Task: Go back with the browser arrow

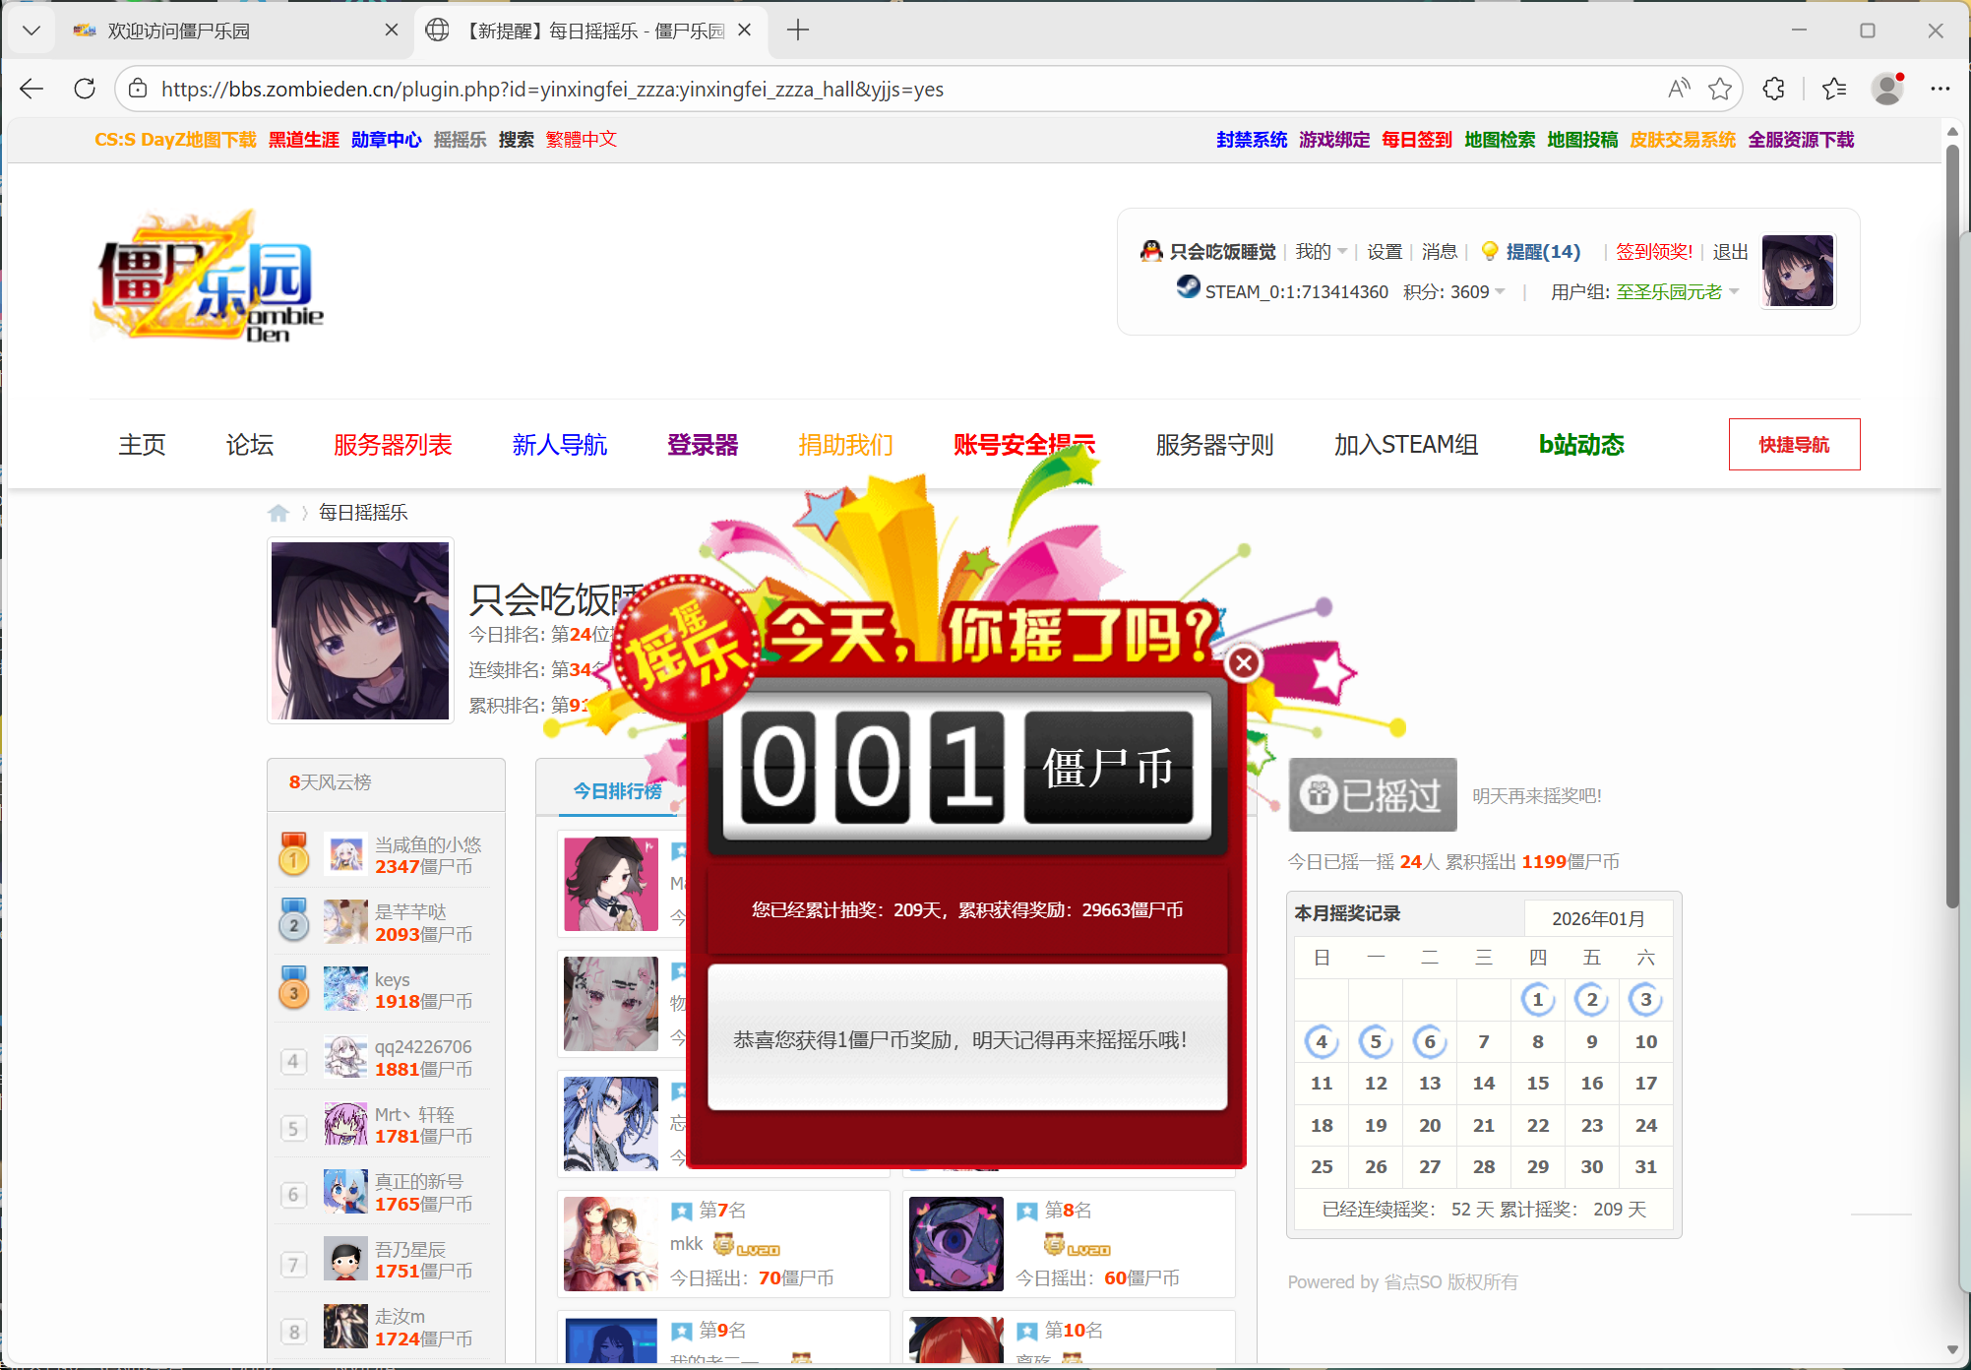Action: 31,89
